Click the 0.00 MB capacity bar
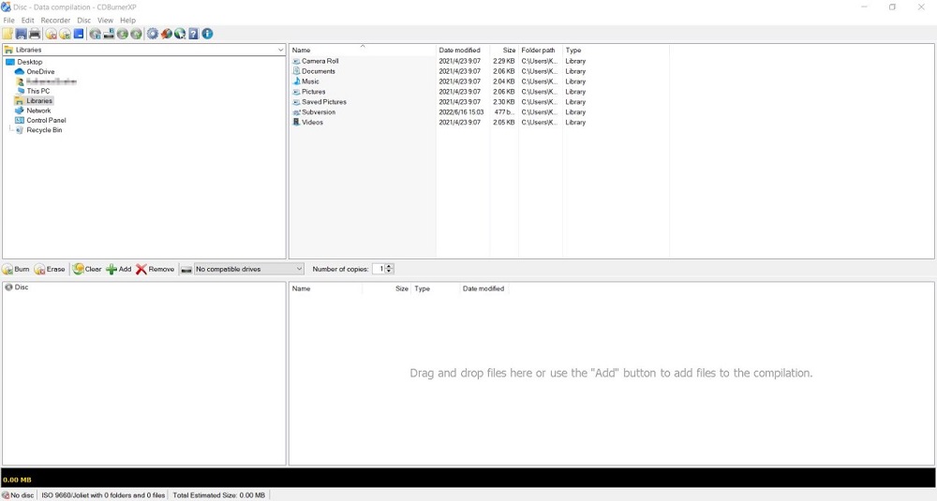This screenshot has height=501, width=937. coord(468,479)
